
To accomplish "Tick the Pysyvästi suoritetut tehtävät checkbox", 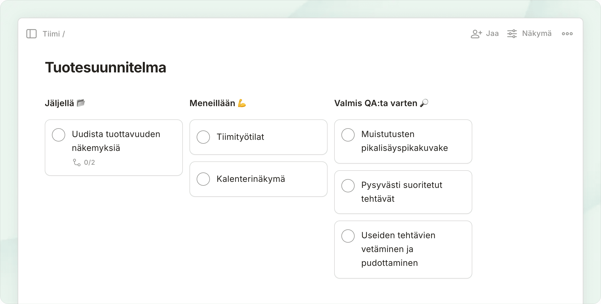I will [x=348, y=186].
